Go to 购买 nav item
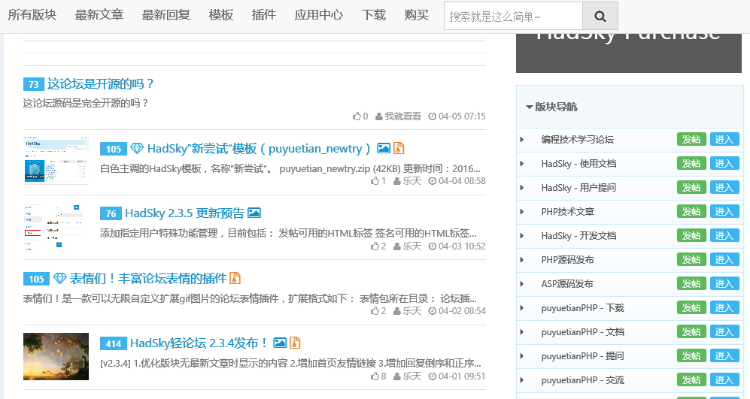 [417, 15]
